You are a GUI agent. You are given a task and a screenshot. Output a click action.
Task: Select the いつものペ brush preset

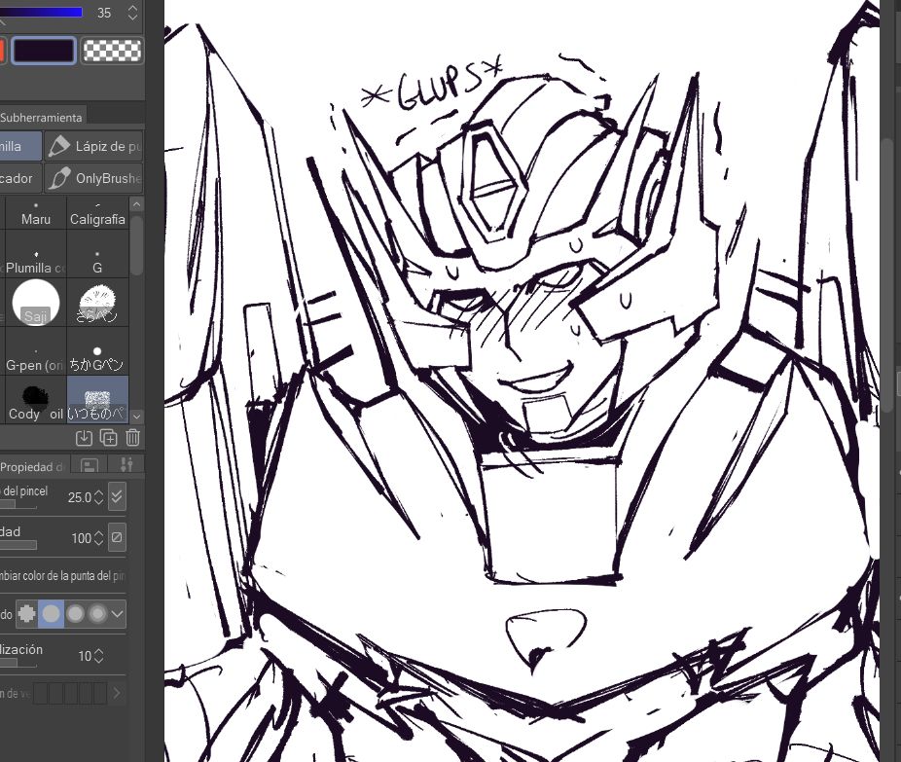pos(97,400)
